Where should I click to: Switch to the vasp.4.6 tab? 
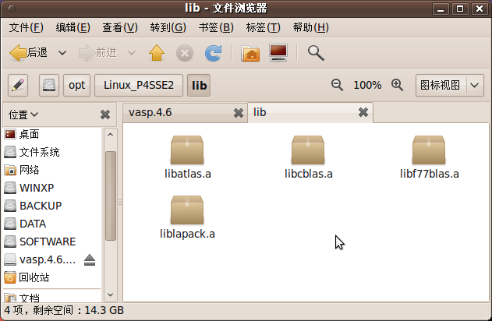click(185, 112)
